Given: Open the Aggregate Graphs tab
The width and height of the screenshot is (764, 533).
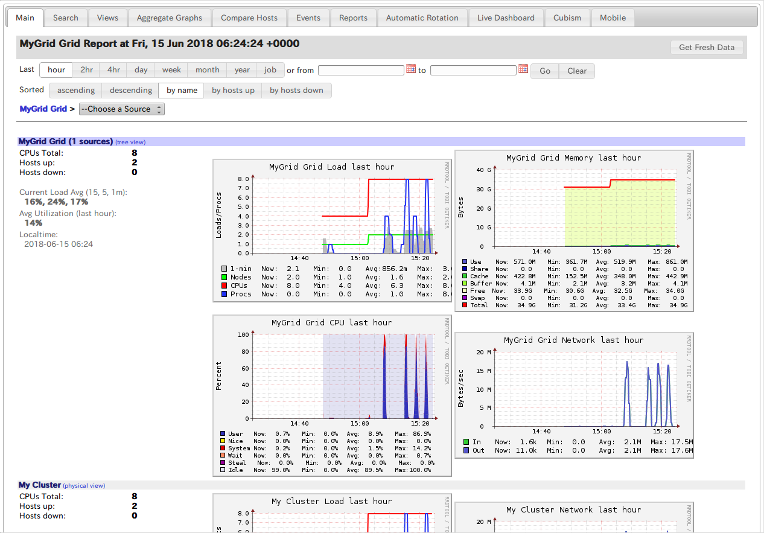Looking at the screenshot, I should pyautogui.click(x=170, y=18).
